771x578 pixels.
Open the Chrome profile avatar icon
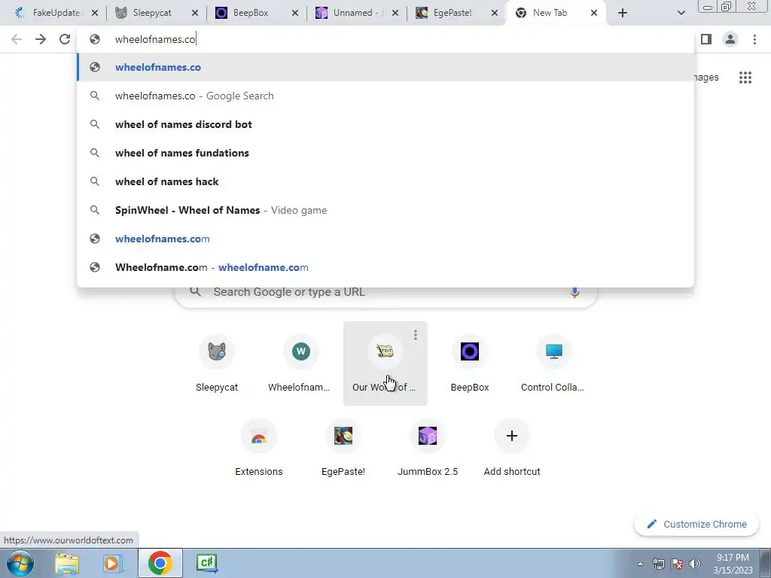point(730,39)
